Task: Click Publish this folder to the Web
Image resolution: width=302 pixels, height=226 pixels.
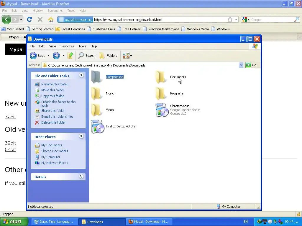Action: point(58,104)
